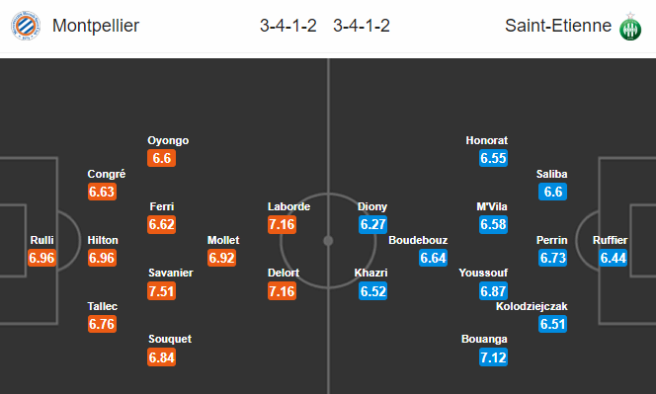The height and width of the screenshot is (394, 656).
Task: Select Savanier's 7.51 rating badge
Action: point(161,291)
